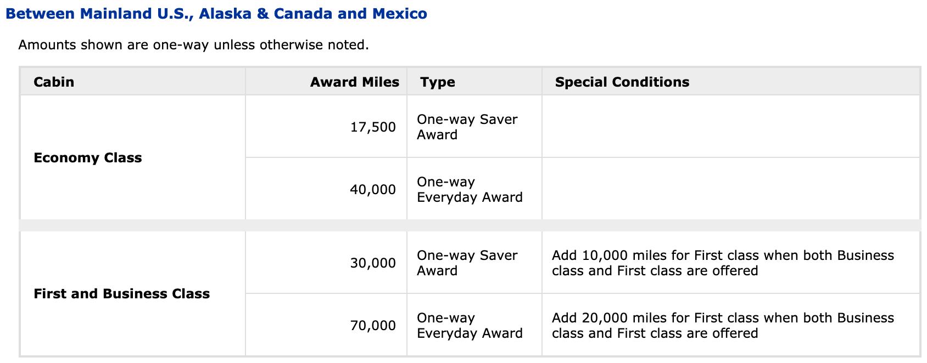Click empty Special Conditions cell beside 40,000
Screen dimensions: 927x363
pos(730,190)
